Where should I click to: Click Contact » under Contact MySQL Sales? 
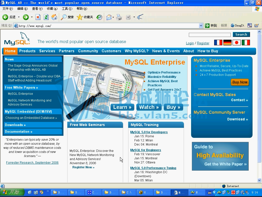click(239, 100)
